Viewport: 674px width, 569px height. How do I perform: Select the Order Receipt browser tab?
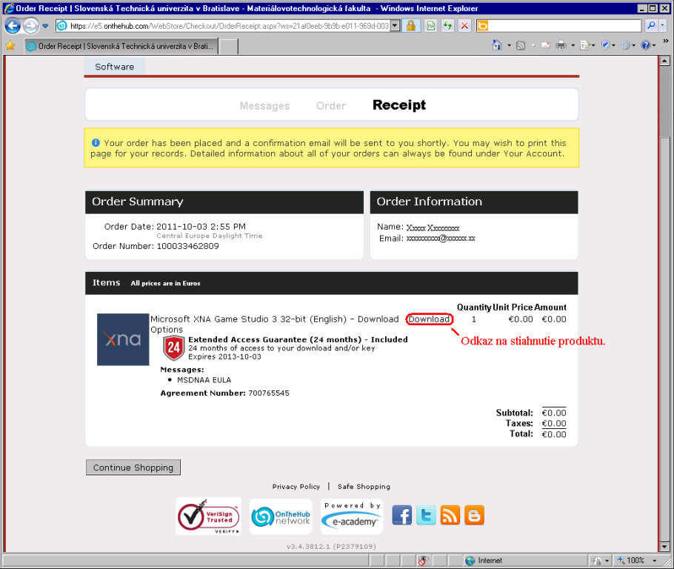121,46
